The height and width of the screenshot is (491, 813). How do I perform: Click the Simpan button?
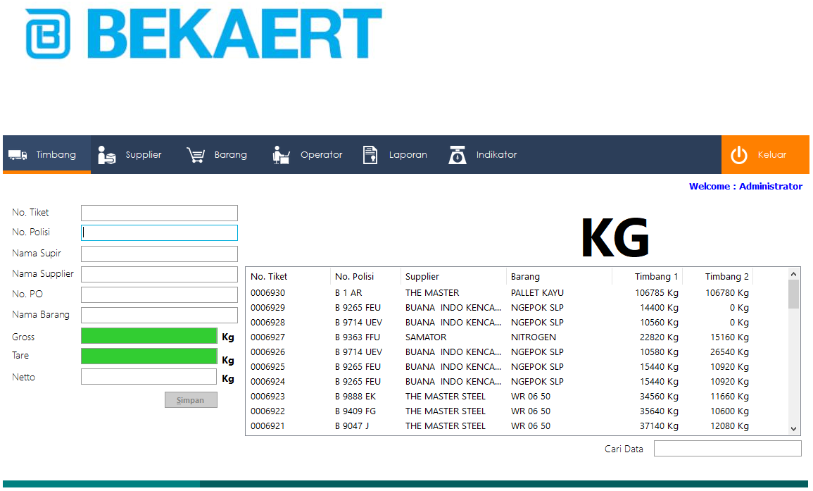coord(191,399)
